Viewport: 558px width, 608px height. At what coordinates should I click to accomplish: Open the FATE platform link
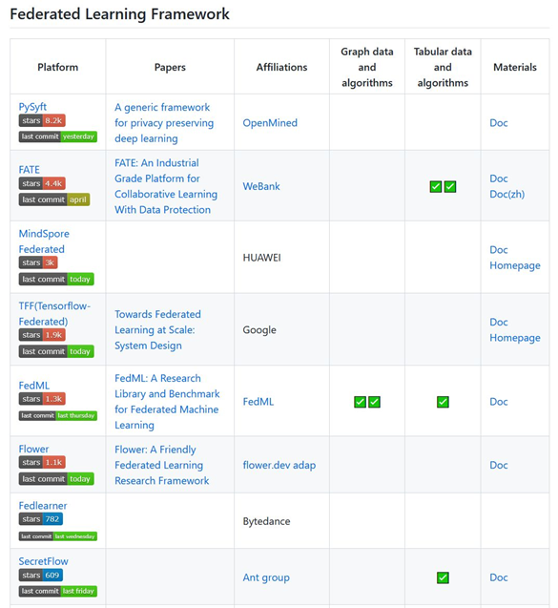click(29, 170)
